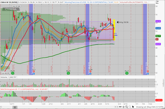Click the purple 54.33 price axis tag
Screen dimensions: 165x109
(x=158, y=21)
